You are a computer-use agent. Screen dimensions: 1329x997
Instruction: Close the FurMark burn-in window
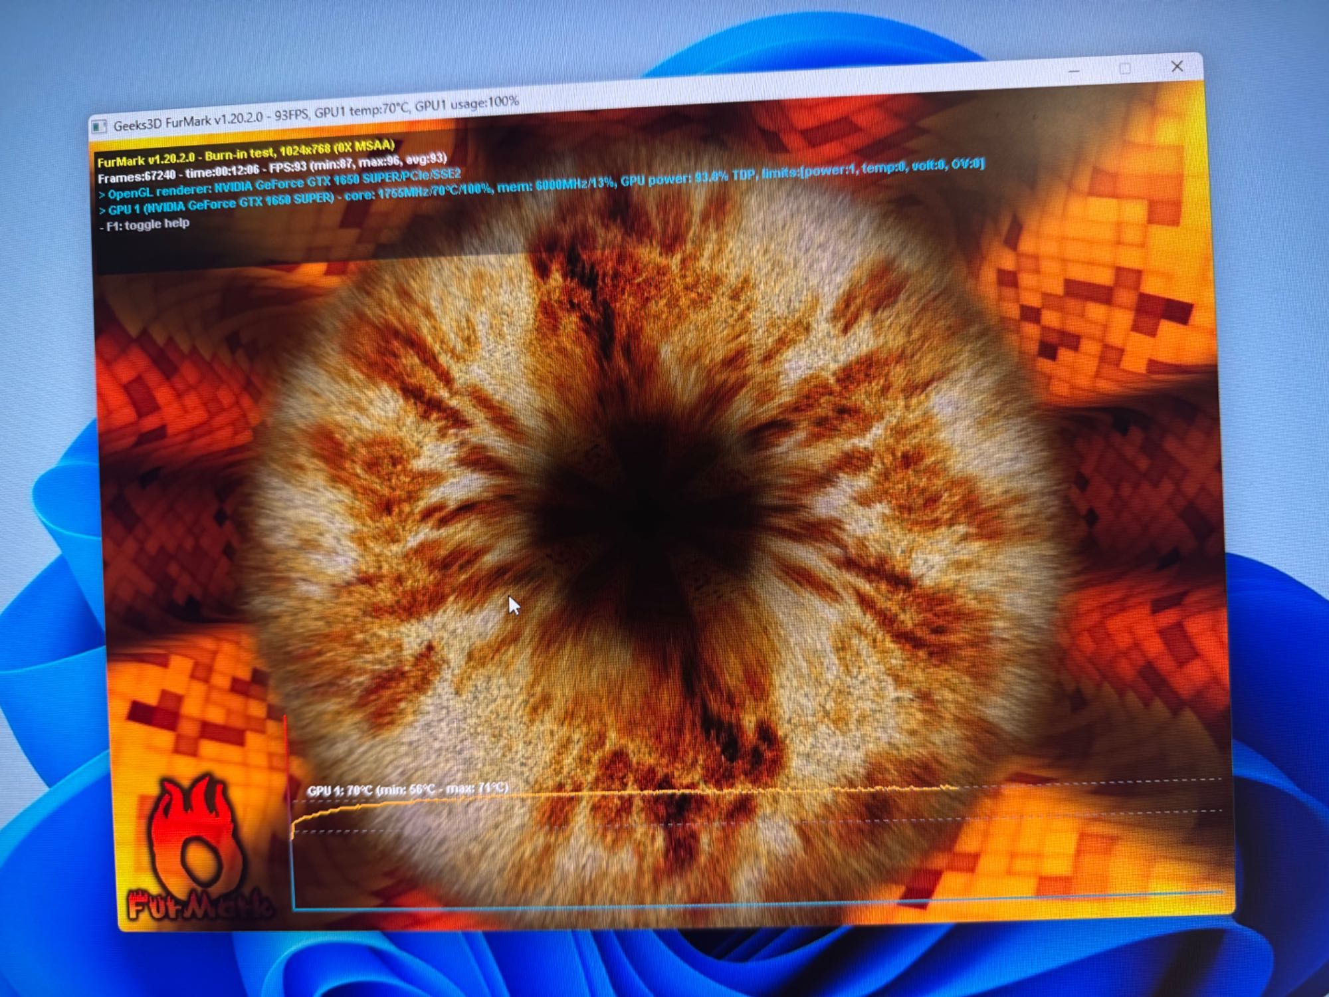[x=1177, y=66]
